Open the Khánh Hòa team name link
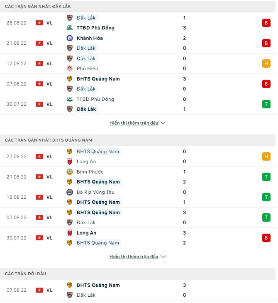278x303 pixels. click(90, 38)
